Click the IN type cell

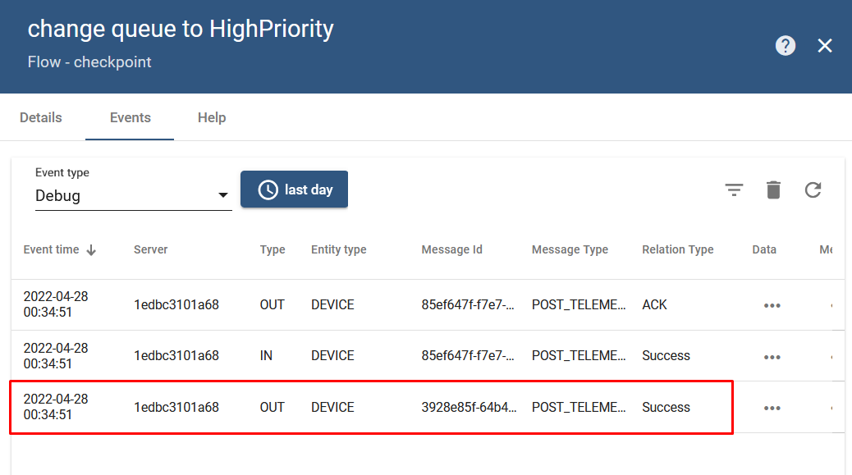pos(266,355)
